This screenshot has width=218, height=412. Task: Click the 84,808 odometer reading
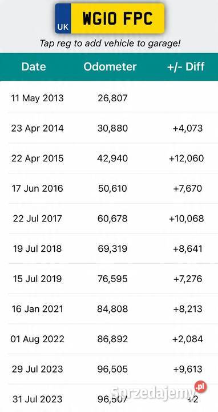pos(112,309)
